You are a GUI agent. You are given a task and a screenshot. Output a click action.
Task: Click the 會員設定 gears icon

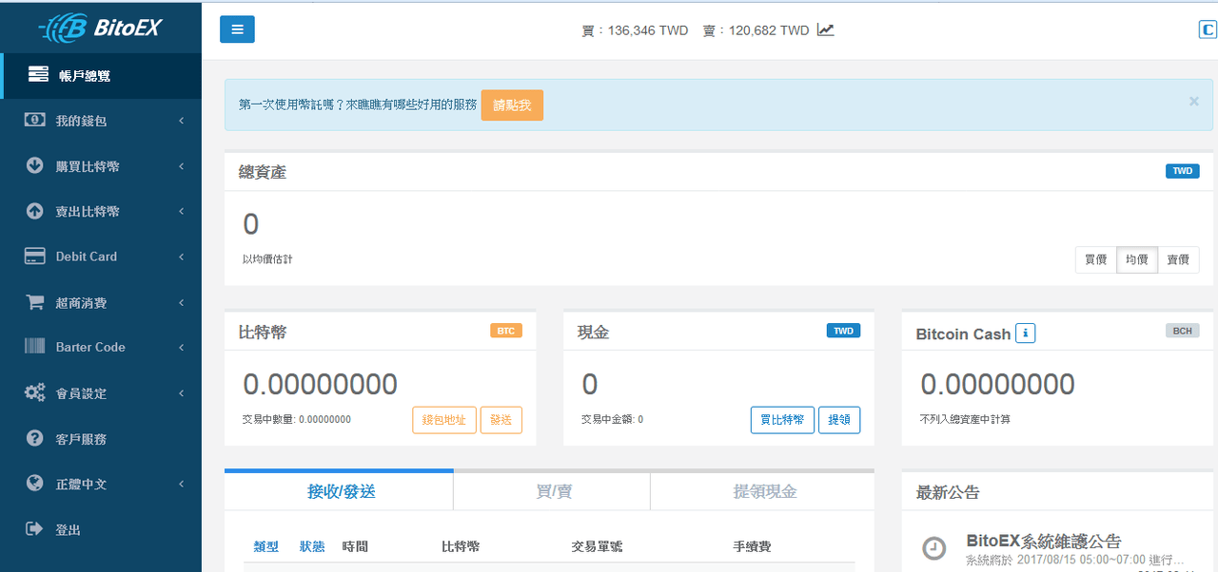coord(34,392)
